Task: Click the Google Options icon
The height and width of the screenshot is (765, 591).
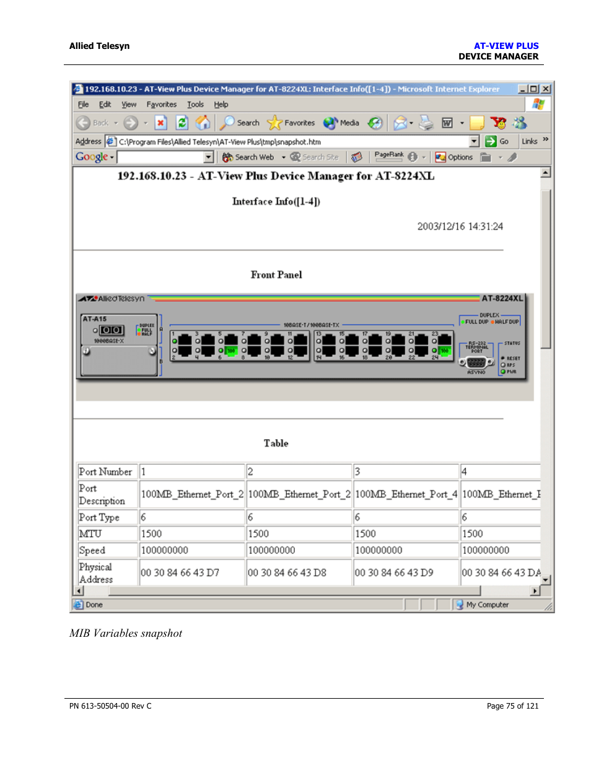Action: click(x=440, y=157)
